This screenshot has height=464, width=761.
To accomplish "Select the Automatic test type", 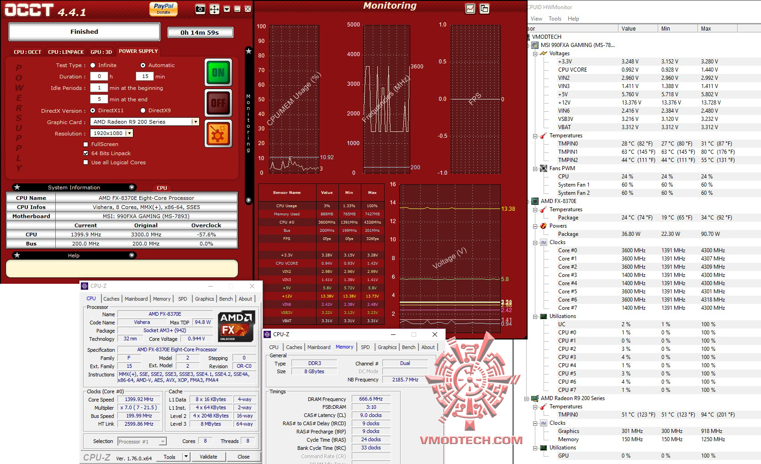I will pyautogui.click(x=143, y=65).
